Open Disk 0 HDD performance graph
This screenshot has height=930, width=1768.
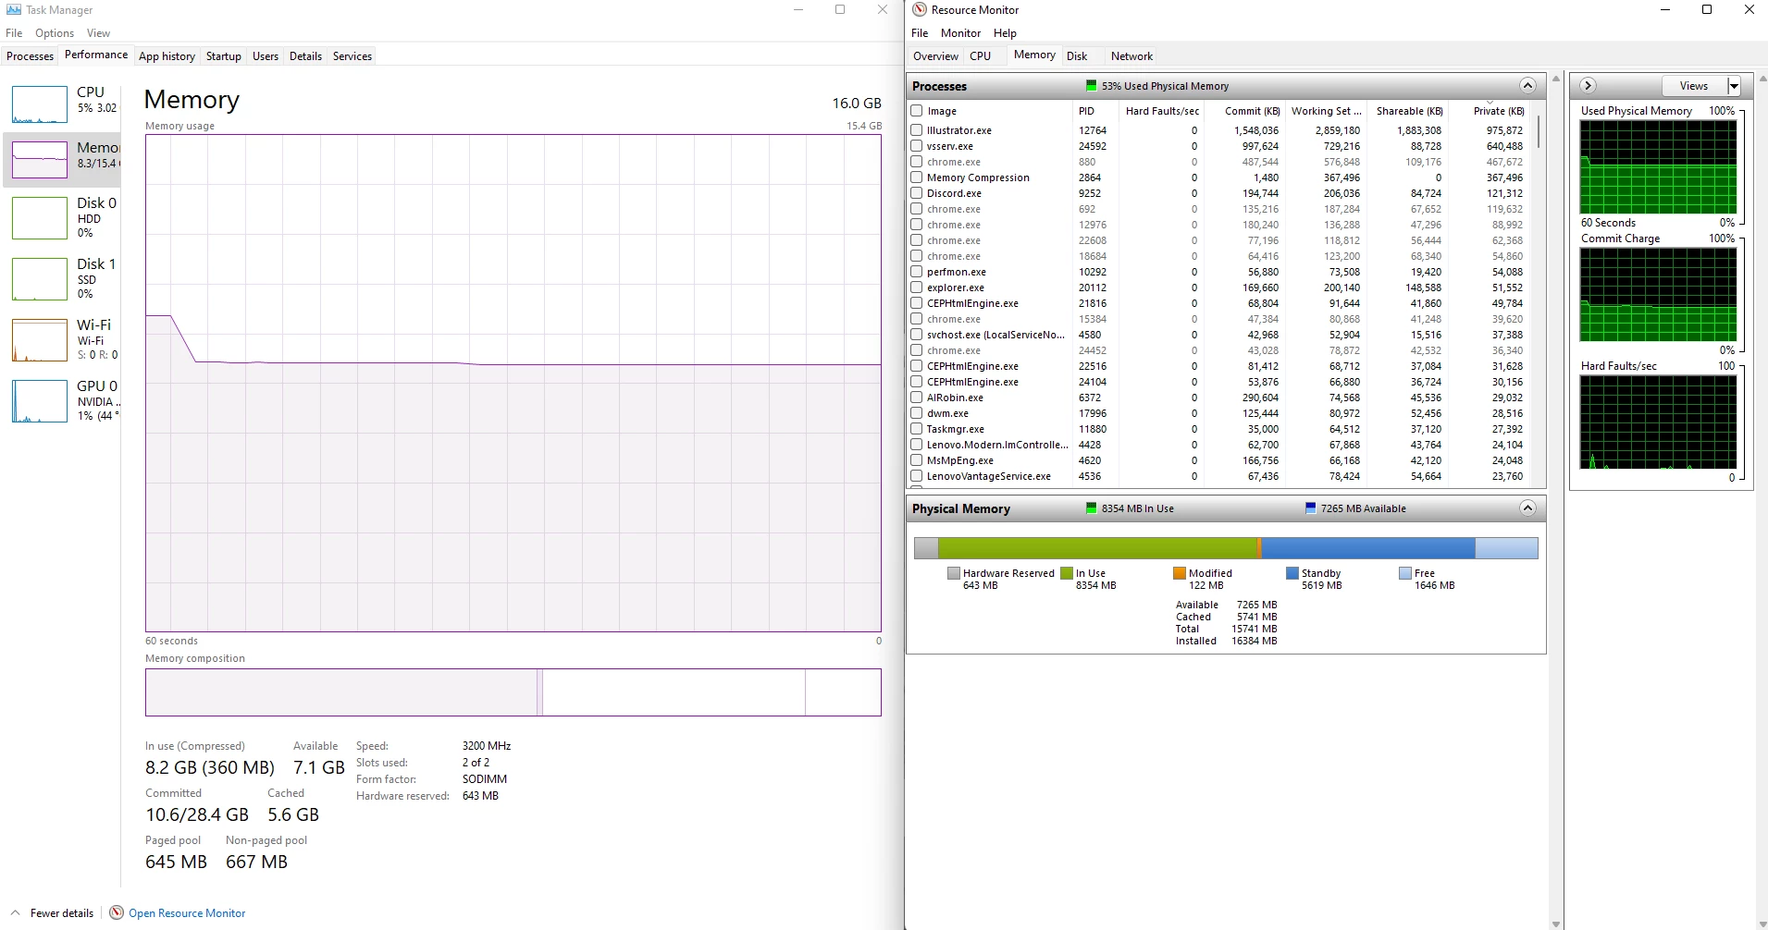click(40, 218)
